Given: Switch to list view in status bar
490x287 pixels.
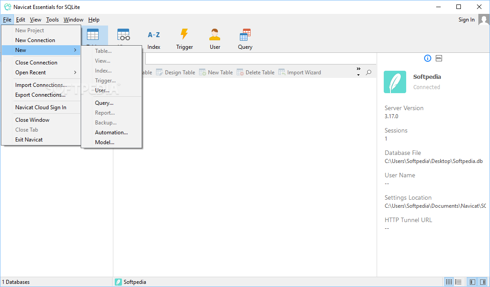Looking at the screenshot, I should point(458,282).
